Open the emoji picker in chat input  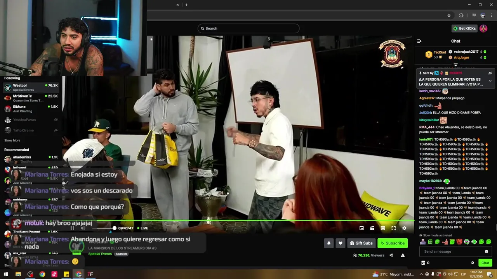tap(487, 251)
